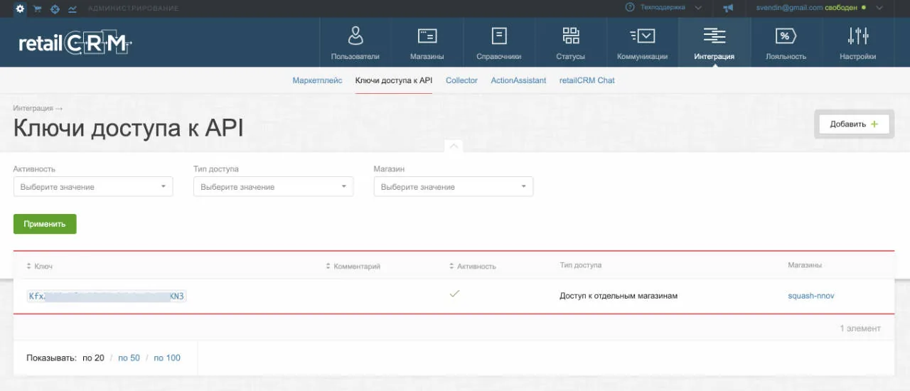Open the lifebuoy section icon in the top bar
The image size is (910, 391).
(55, 9)
